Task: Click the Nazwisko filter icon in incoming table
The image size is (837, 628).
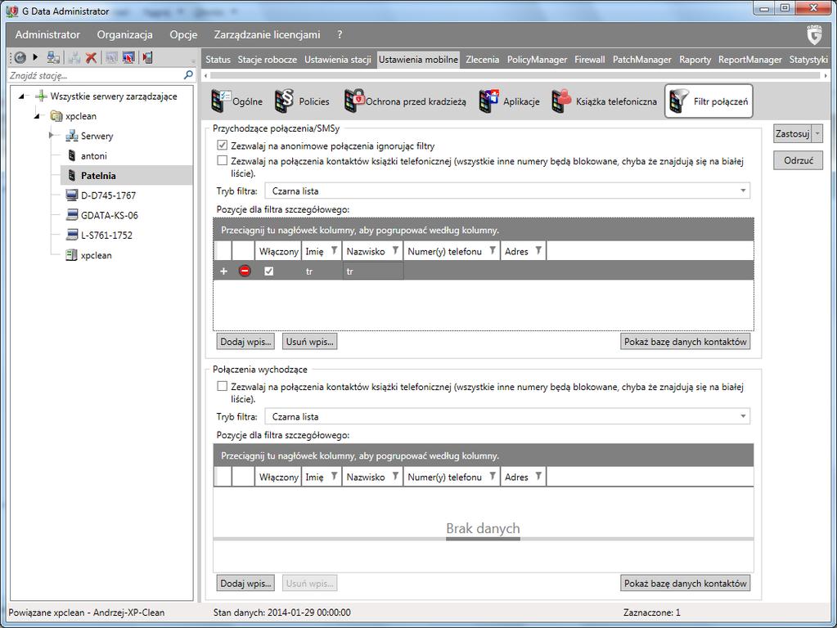Action: (x=395, y=250)
